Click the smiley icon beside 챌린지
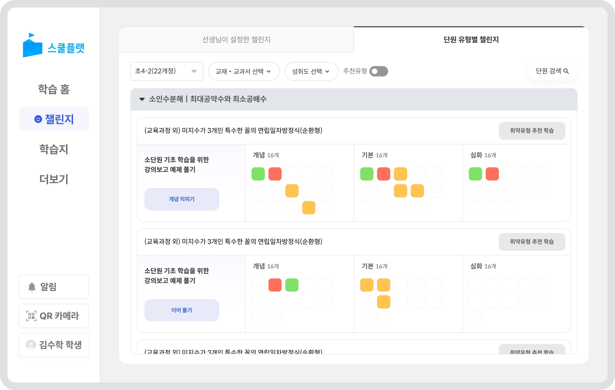 pos(38,119)
